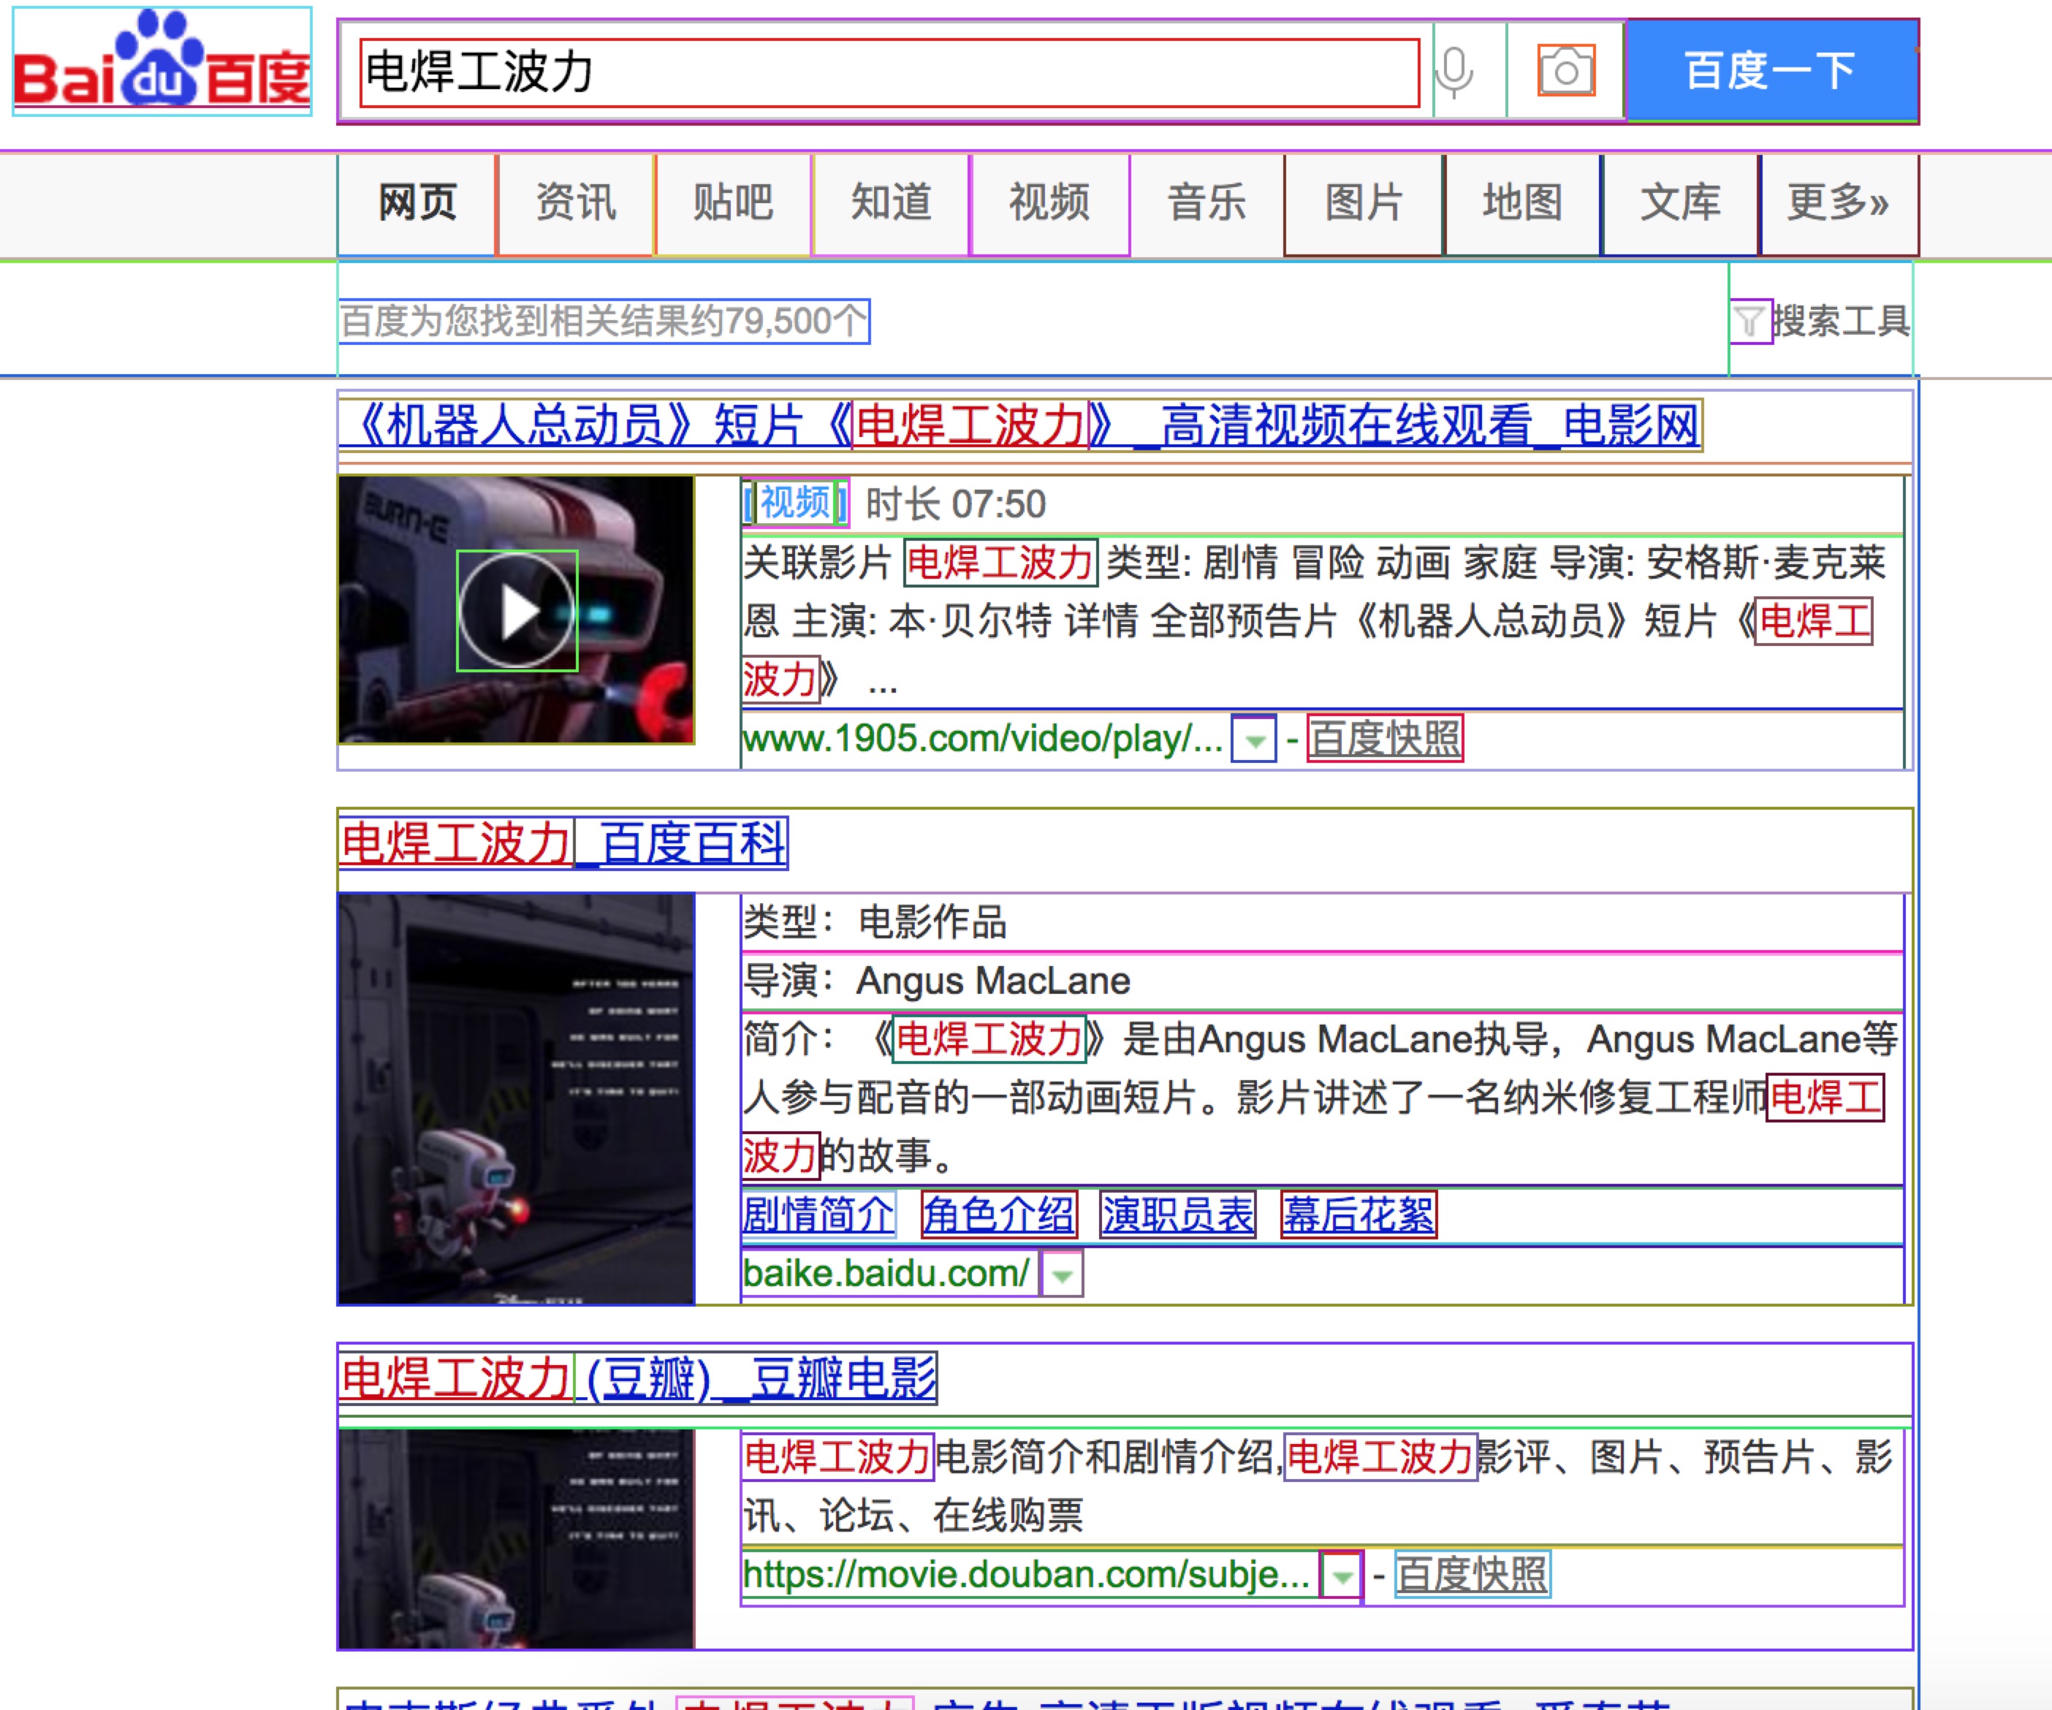Open 电焊工波力_百度百科 result title
This screenshot has height=1710, width=2052.
(563, 843)
